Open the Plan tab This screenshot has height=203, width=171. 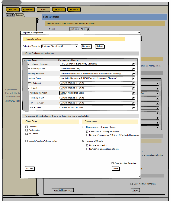click(43, 10)
